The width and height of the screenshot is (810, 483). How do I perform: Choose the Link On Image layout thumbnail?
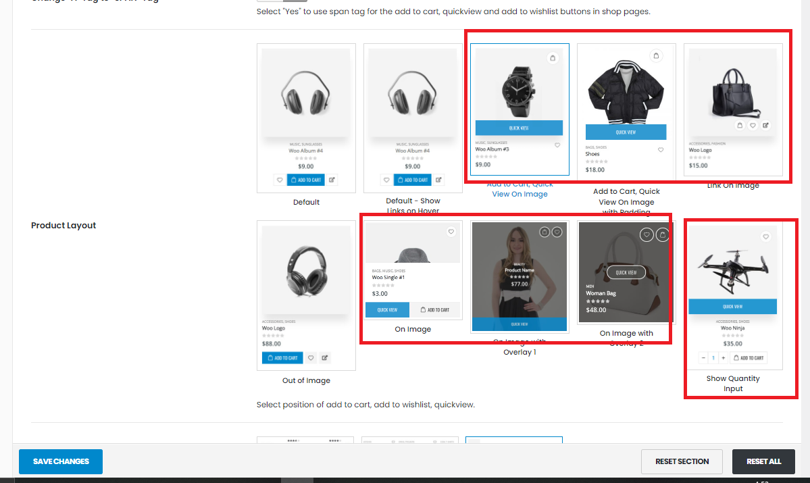coord(733,109)
